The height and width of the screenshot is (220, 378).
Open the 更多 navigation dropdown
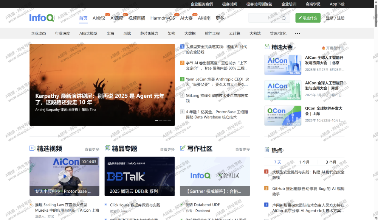click(x=220, y=18)
